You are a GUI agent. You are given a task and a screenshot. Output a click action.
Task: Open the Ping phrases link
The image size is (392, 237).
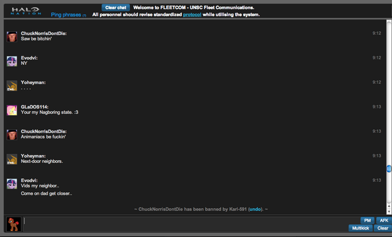pos(66,15)
